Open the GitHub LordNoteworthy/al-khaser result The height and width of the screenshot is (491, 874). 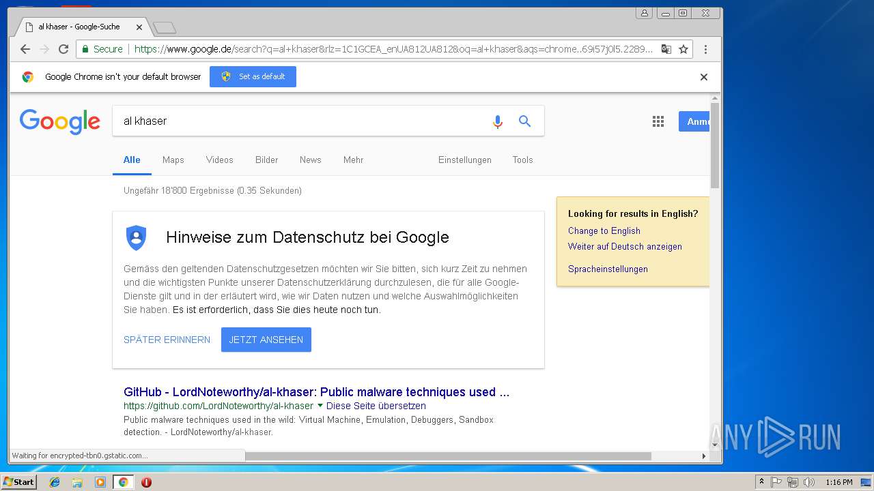(317, 392)
